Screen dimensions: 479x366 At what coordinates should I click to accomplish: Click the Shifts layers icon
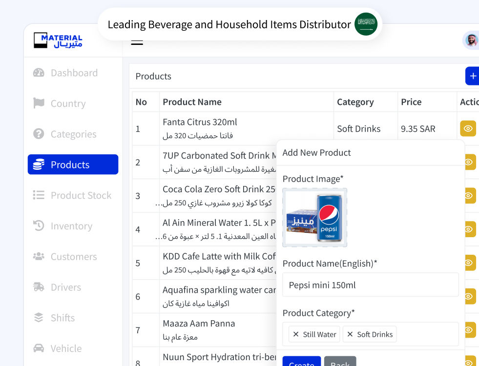coord(39,318)
